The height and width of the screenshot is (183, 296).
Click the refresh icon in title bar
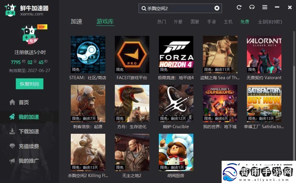click(x=239, y=7)
